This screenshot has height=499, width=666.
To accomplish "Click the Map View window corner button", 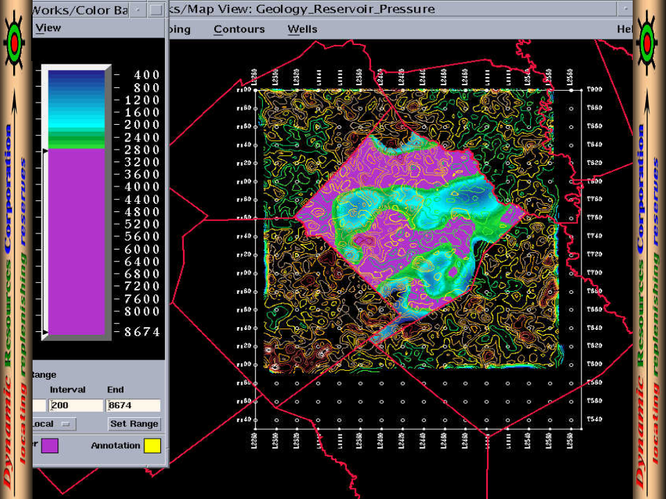I will click(x=625, y=8).
